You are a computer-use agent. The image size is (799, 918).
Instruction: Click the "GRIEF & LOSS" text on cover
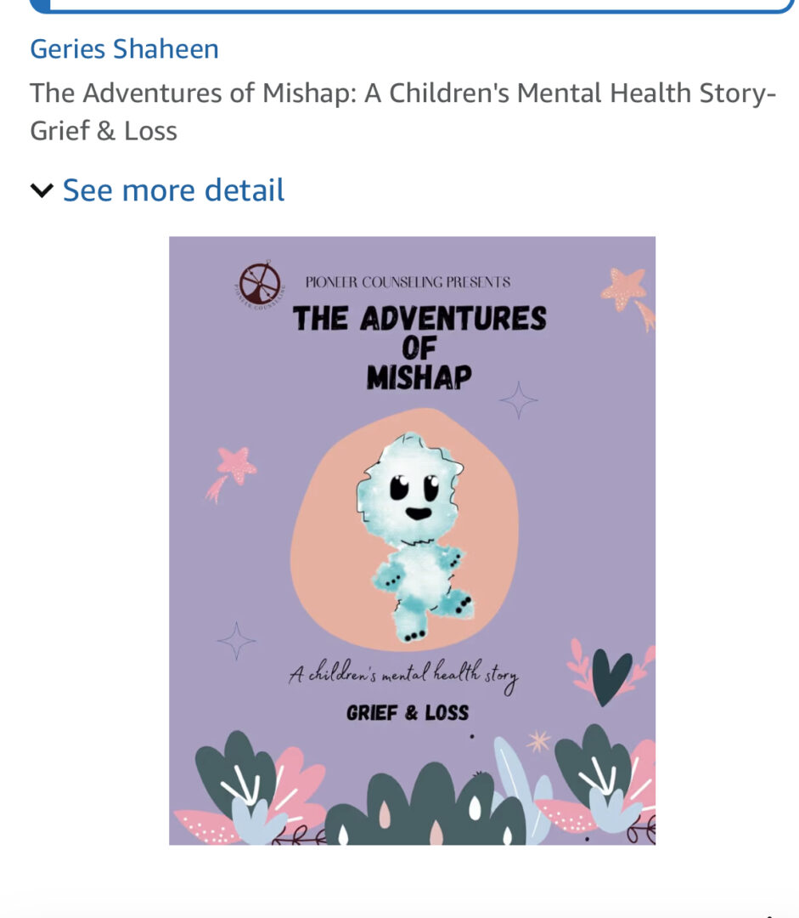(408, 712)
